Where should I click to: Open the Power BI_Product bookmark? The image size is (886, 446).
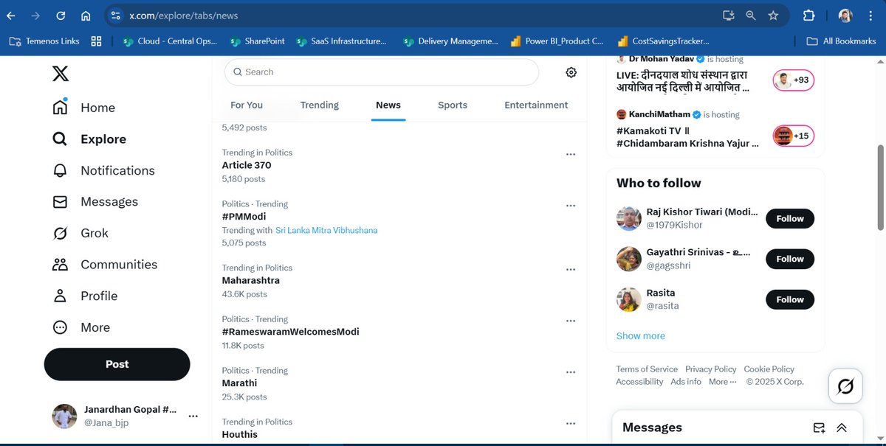coord(557,41)
